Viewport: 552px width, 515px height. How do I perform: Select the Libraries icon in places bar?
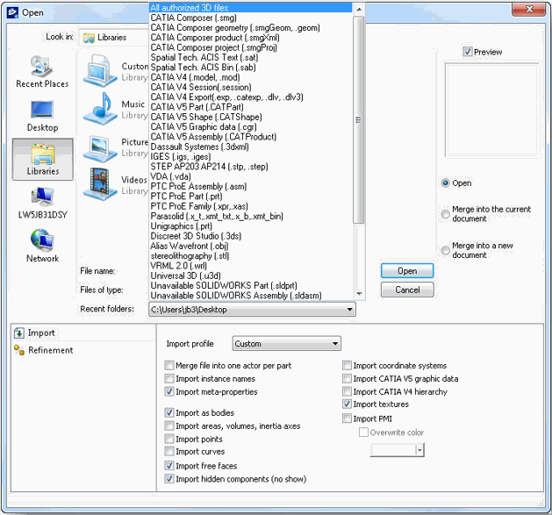tap(42, 156)
